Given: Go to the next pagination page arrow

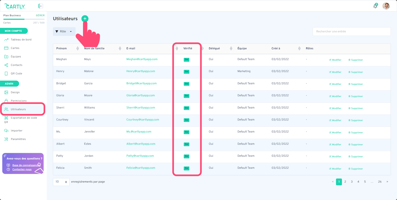Looking at the screenshot, I should (387, 182).
